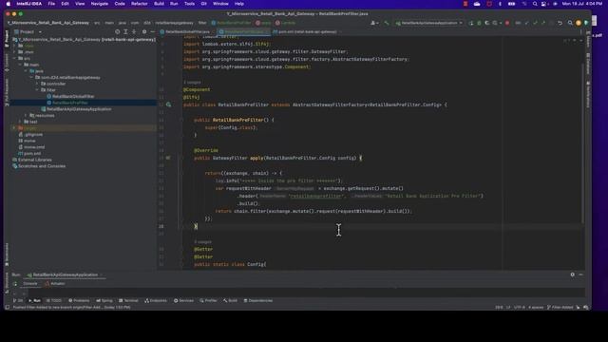Open macOS Control Center in menu bar
The height and width of the screenshot is (342, 608).
coord(543,4)
